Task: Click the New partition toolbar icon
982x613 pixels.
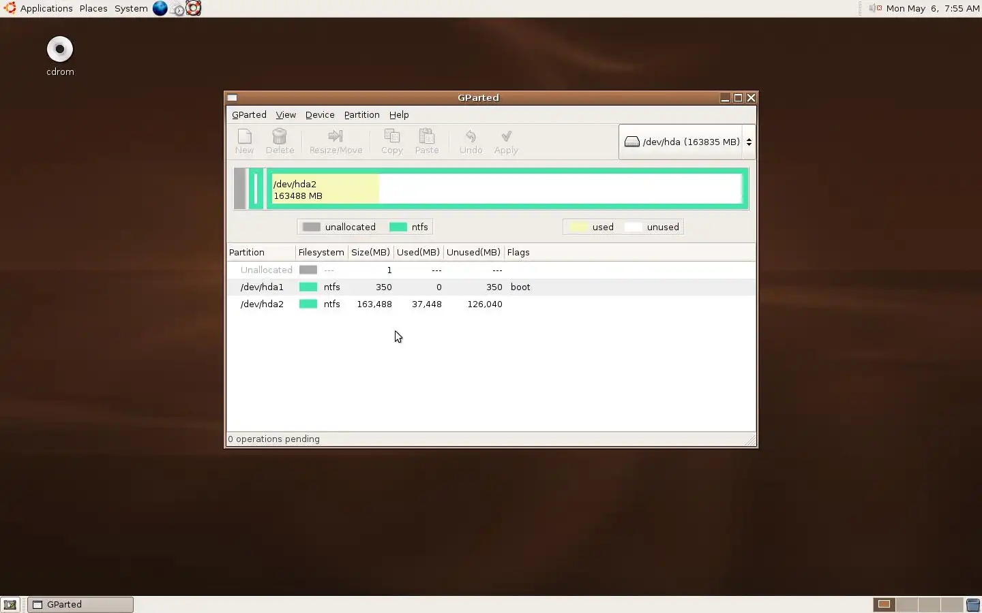Action: [x=244, y=142]
